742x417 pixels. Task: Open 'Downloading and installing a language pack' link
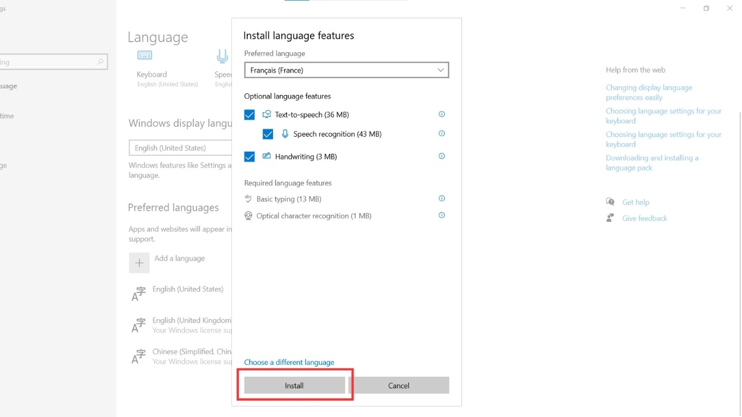[652, 163]
